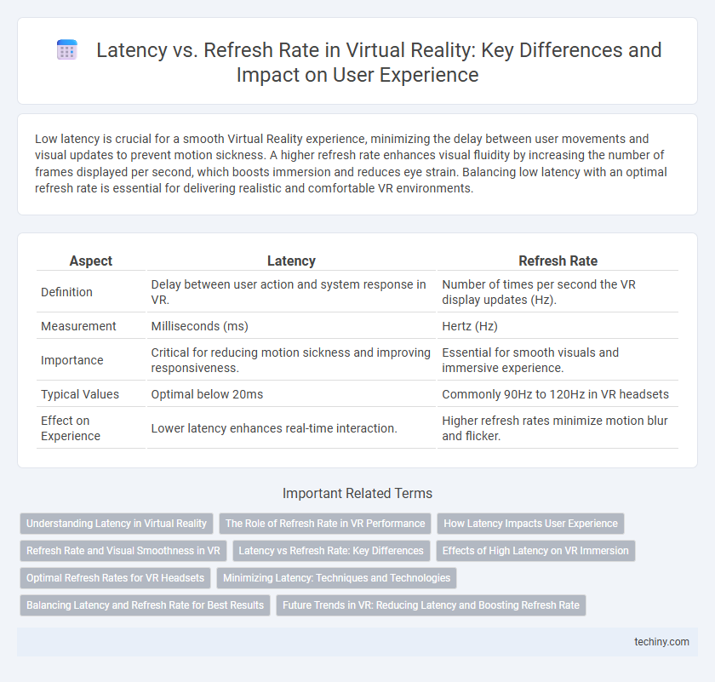715x682 pixels.
Task: Open 'Minimizing Latency: Techniques and Technologies' tag
Action: (336, 578)
